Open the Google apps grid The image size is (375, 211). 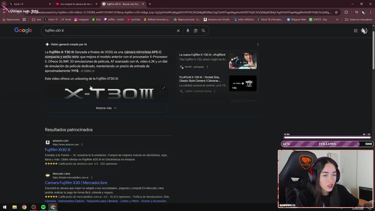click(355, 30)
